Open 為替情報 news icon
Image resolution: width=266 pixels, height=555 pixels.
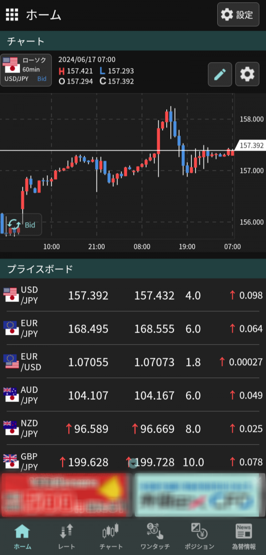[x=243, y=536]
